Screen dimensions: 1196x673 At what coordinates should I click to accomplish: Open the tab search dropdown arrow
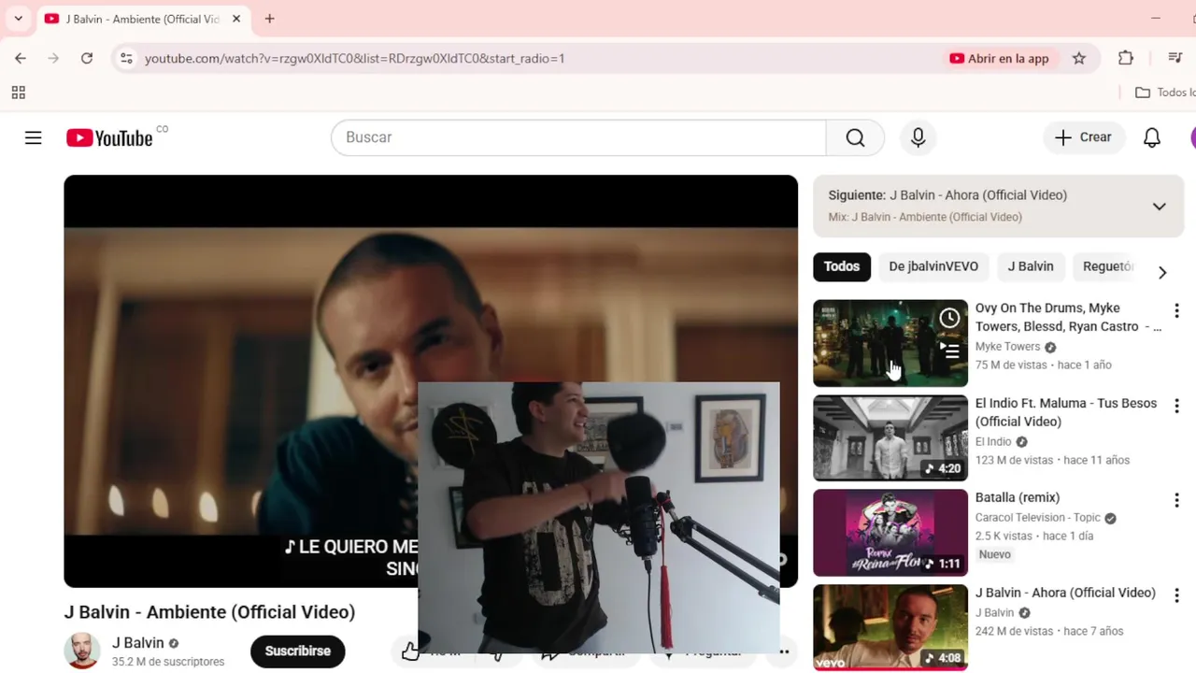point(18,19)
